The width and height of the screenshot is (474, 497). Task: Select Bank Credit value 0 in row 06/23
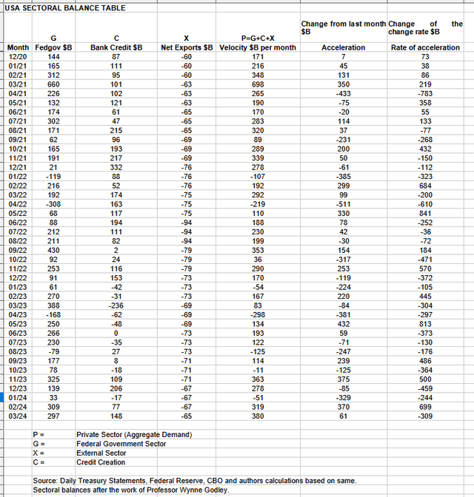116,333
